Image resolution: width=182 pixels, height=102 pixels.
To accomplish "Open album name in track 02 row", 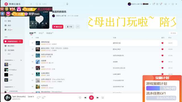I will [117, 49].
